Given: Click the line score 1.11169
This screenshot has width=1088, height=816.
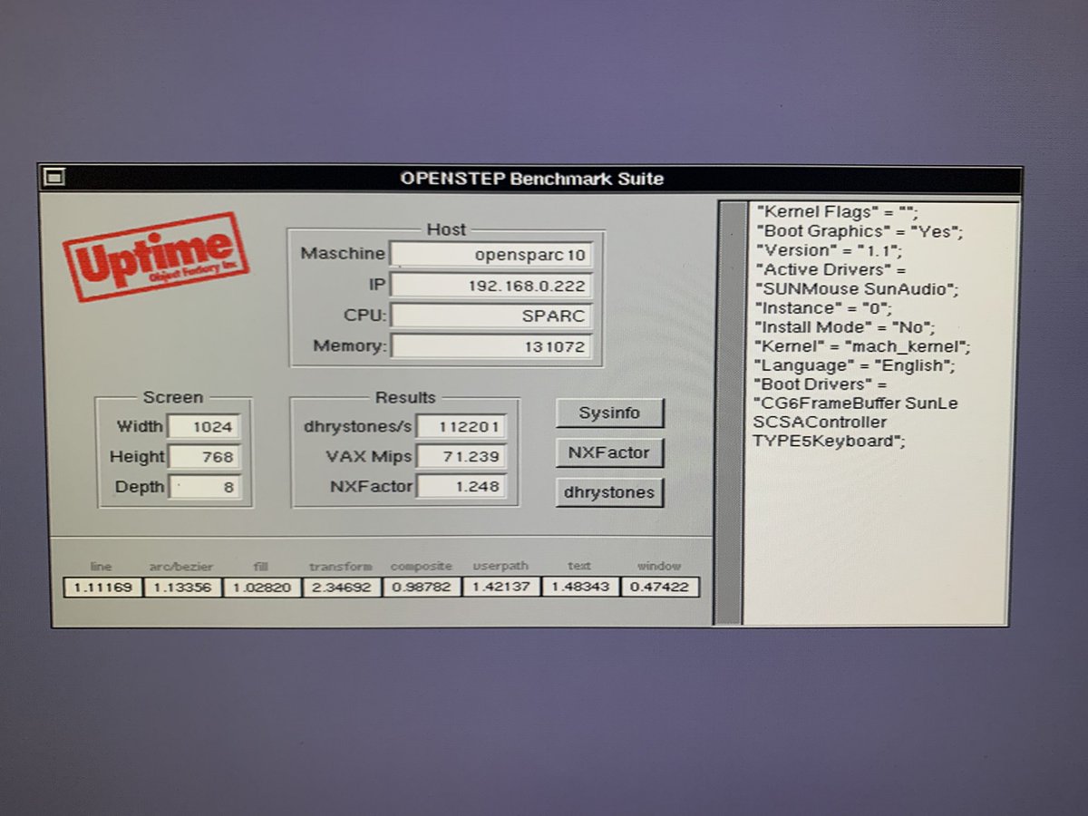Looking at the screenshot, I should [x=103, y=588].
